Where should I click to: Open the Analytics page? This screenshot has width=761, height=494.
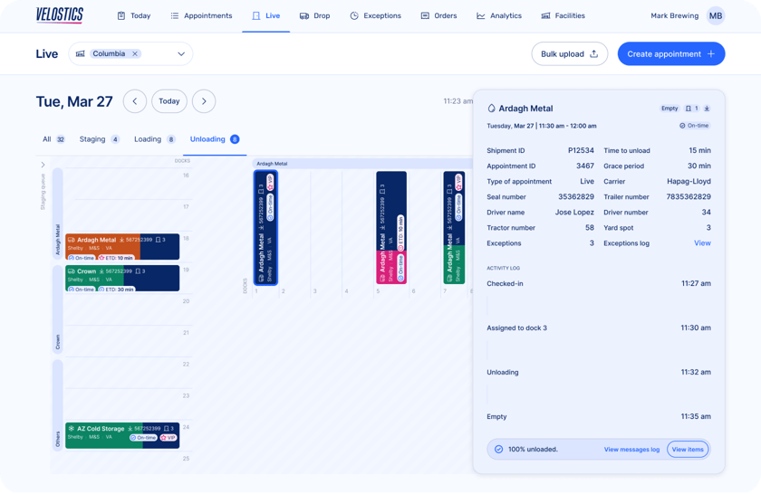[499, 15]
